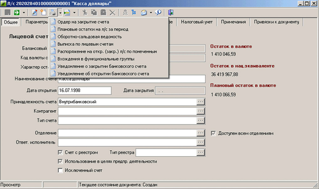The image size is (319, 189).
Task: Expand dropdown arrow beside the envelope icon
Action: tap(151, 13)
